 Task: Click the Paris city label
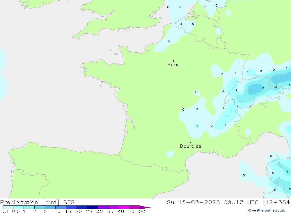click(x=173, y=65)
